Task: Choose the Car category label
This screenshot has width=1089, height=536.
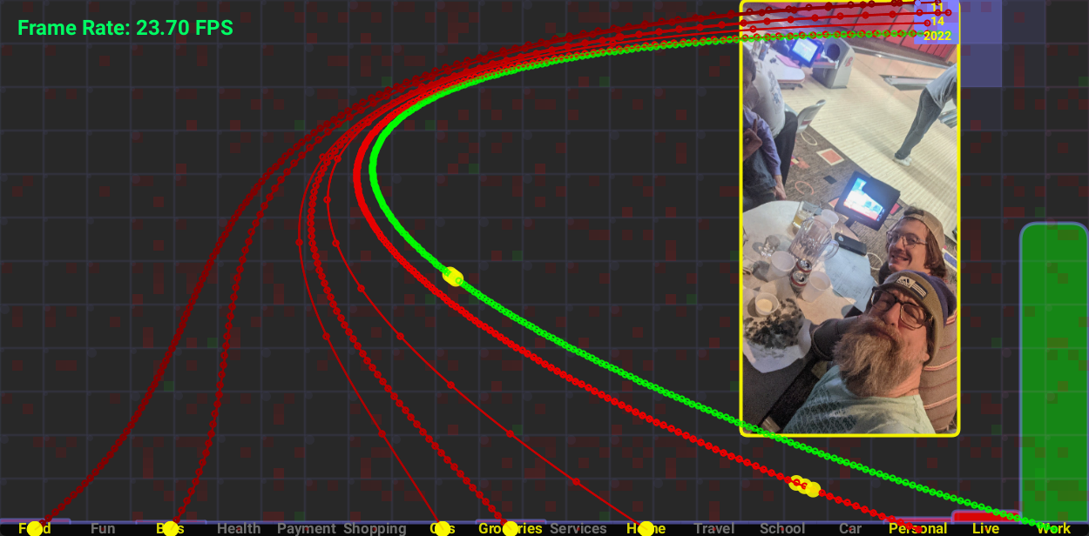Action: tap(850, 528)
